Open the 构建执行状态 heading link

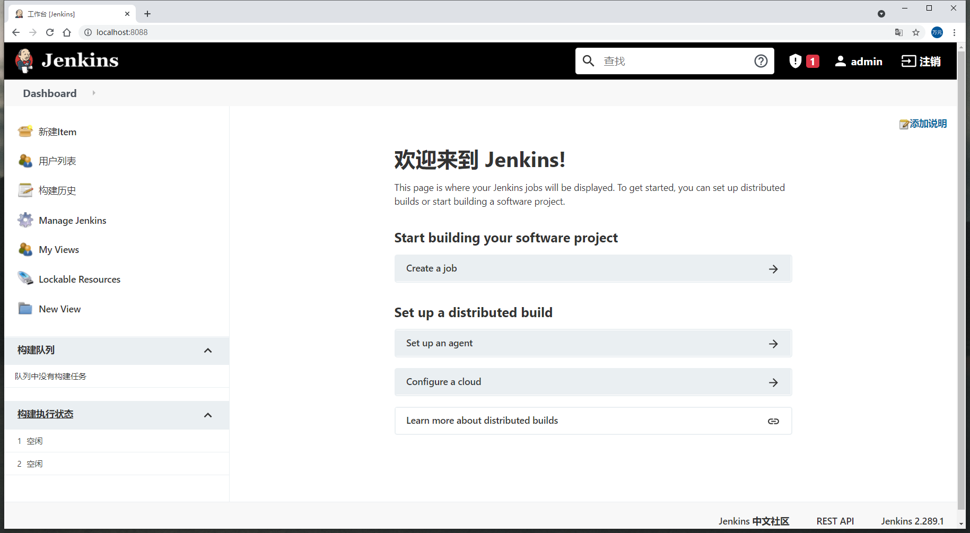46,414
